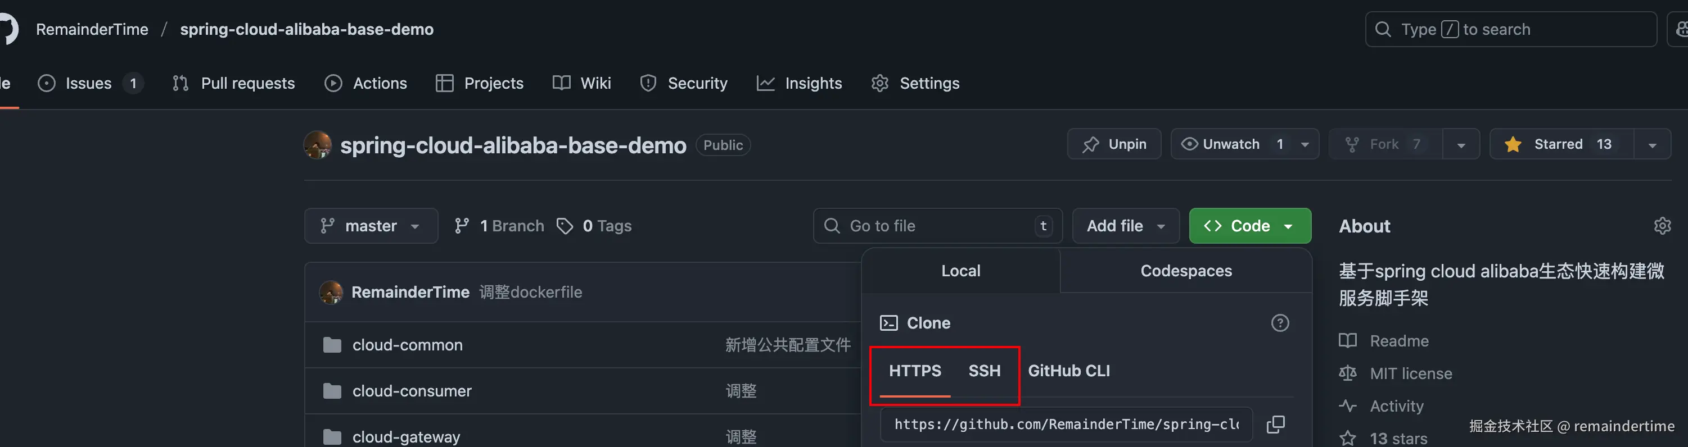Open the Projects tab
1688x447 pixels.
tap(480, 83)
